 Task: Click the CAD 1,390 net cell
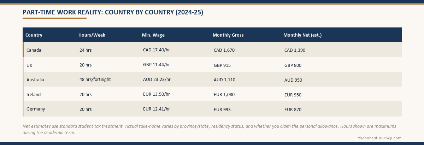[295, 50]
